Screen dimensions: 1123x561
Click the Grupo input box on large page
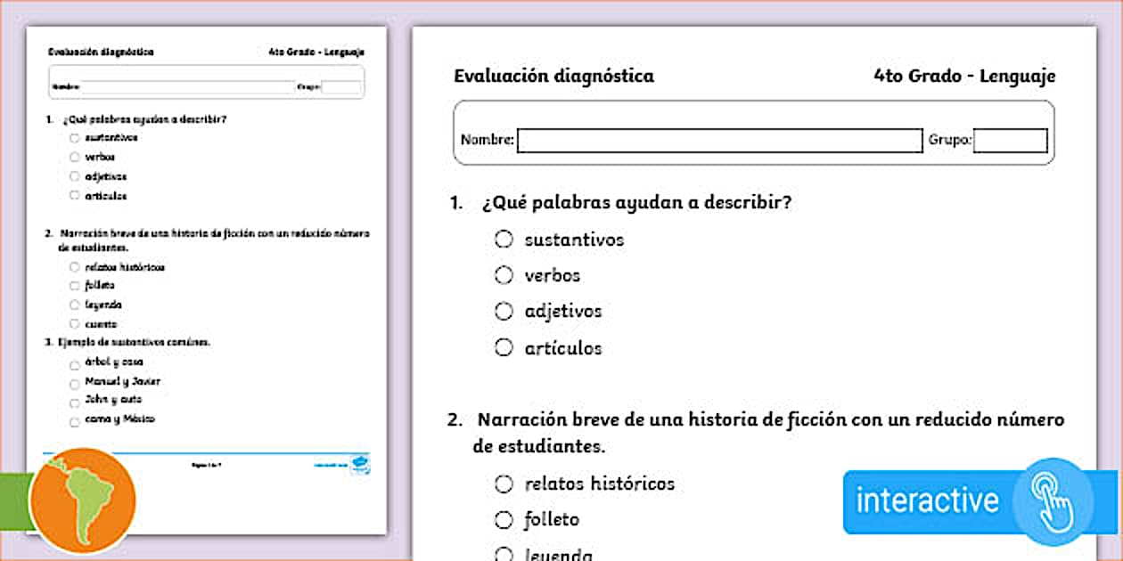[1010, 141]
